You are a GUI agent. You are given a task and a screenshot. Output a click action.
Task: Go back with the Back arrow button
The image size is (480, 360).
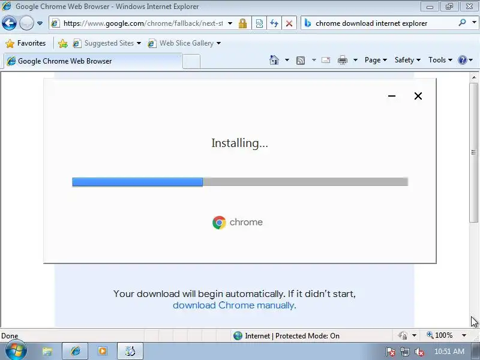pyautogui.click(x=9, y=23)
